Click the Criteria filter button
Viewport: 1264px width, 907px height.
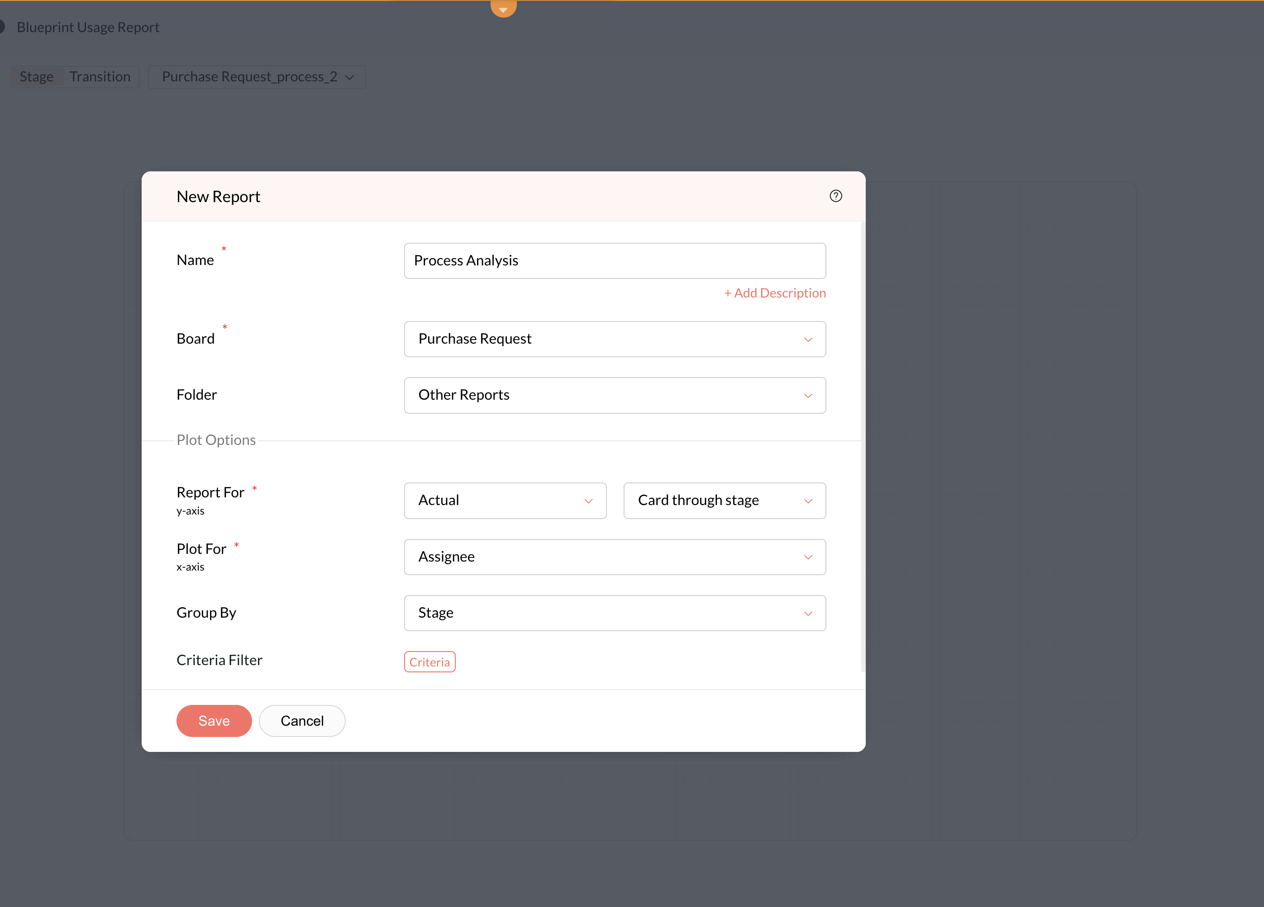[429, 662]
